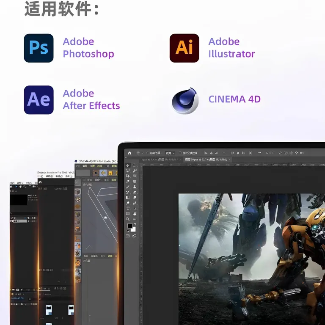The width and height of the screenshot is (325, 325).
Task: Click Align horizontal centers icon
Action: (x=212, y=153)
